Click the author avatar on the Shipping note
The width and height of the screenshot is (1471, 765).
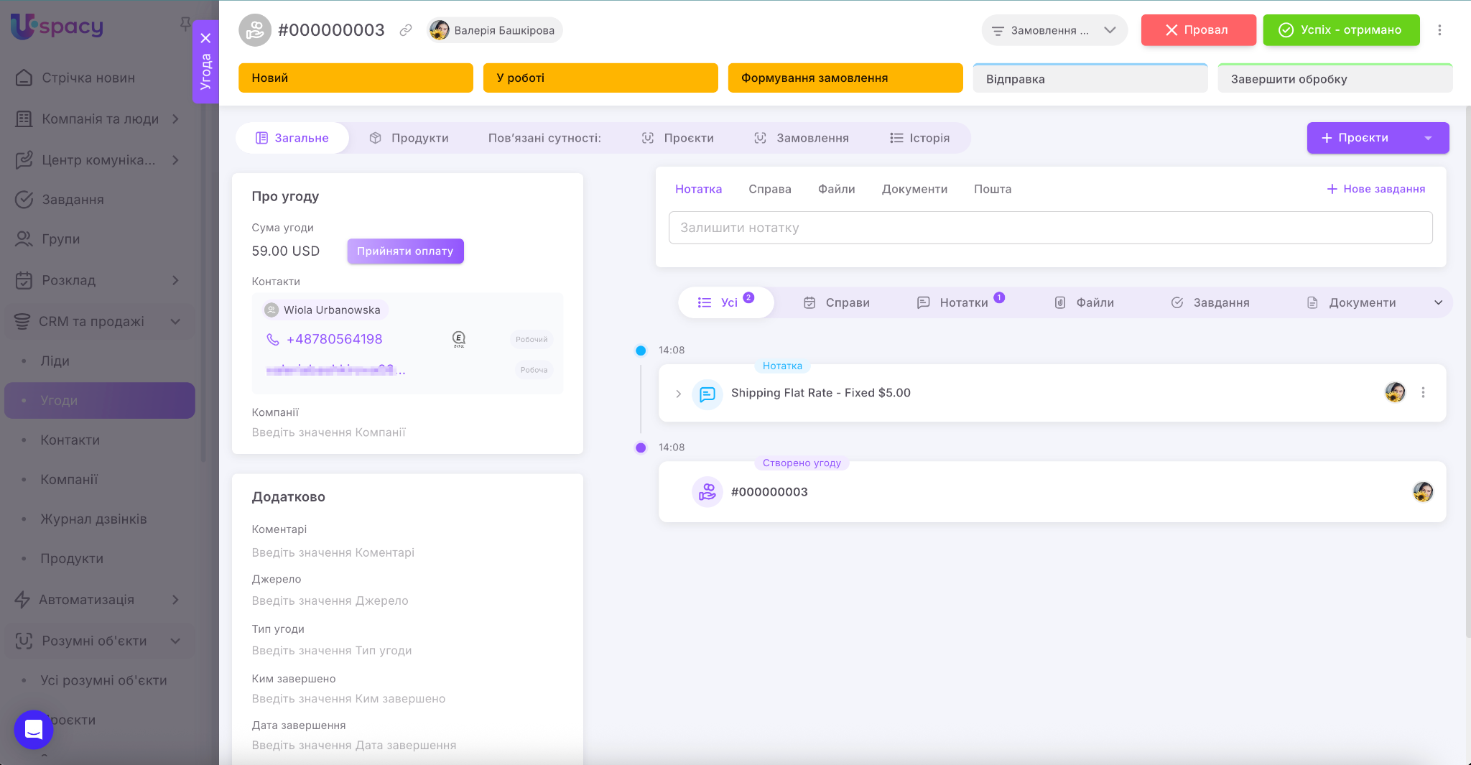tap(1395, 393)
